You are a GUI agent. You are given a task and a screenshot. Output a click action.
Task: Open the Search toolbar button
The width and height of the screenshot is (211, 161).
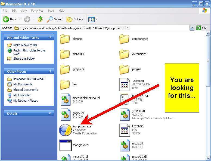55,19
